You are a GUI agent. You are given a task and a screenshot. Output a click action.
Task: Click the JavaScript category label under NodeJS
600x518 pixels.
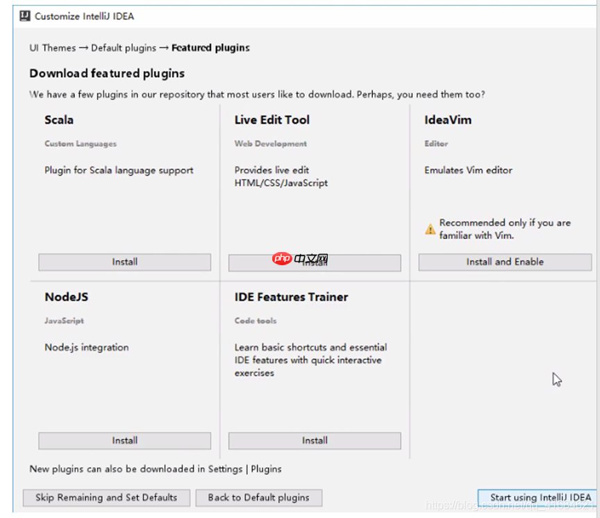click(64, 321)
